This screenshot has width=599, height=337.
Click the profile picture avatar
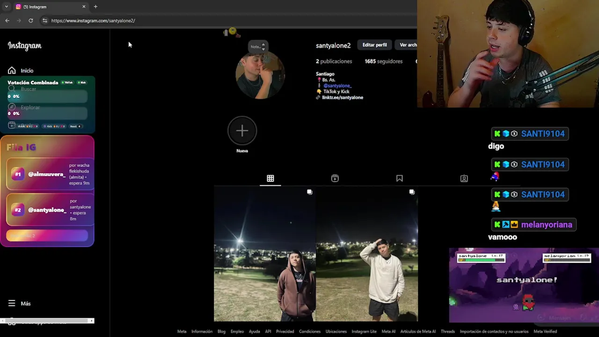pos(260,75)
